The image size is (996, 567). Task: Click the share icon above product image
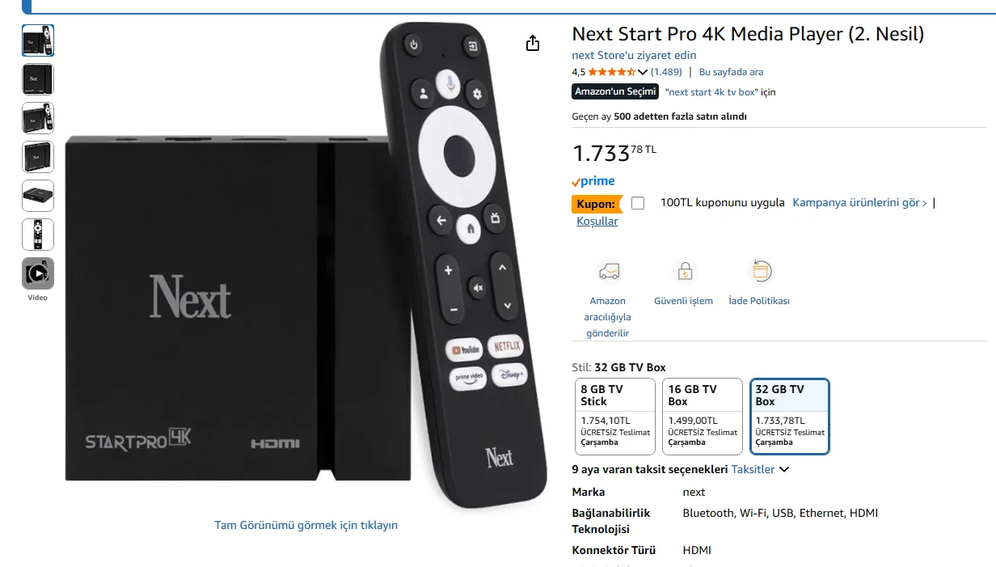coord(532,43)
